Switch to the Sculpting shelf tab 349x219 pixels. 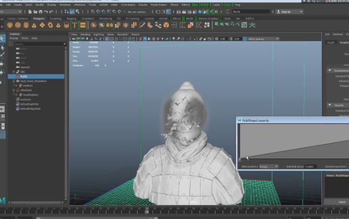55,18
